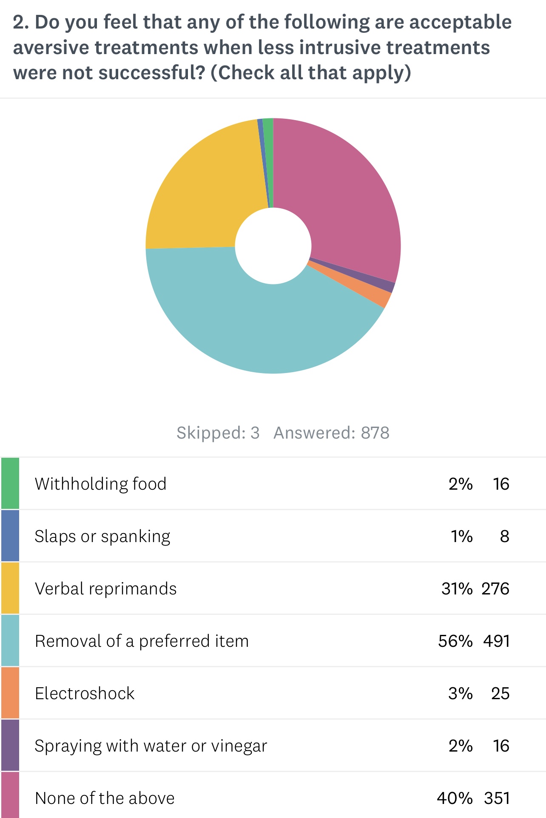Click the green Withholding food color swatch
Viewport: 546px width, 818px height.
coord(10,483)
